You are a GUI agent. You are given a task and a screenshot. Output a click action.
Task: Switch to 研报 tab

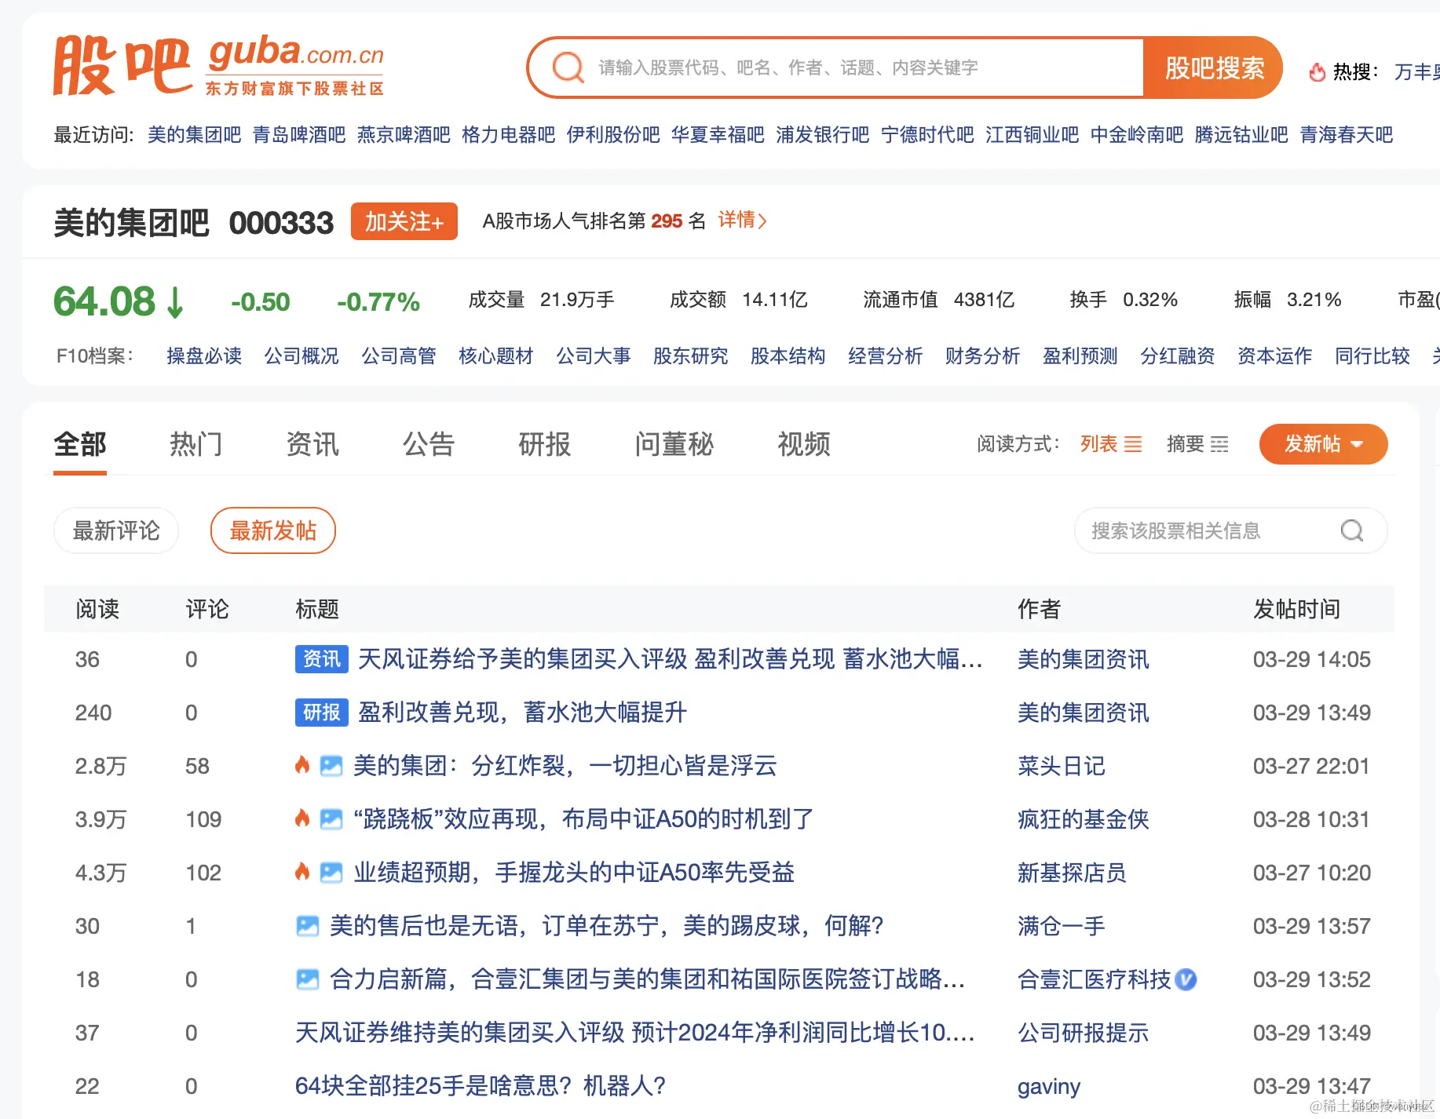tap(545, 444)
